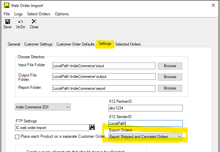220x152 pixels.
Task: Open the Options menu
Action: [x=62, y=14]
